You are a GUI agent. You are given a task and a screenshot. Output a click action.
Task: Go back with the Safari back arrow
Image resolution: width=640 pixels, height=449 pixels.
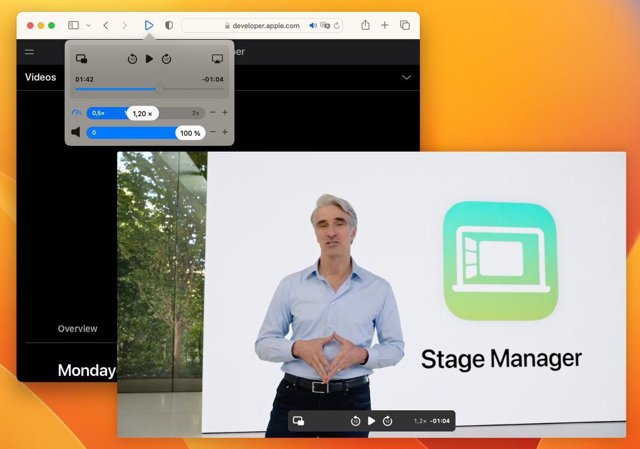click(106, 25)
